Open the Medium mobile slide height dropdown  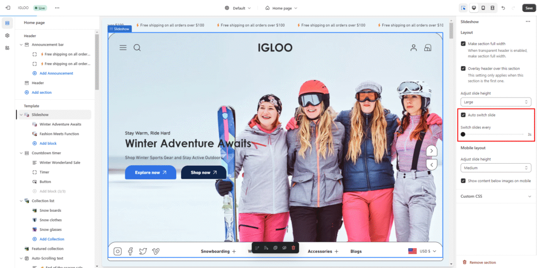(496, 168)
